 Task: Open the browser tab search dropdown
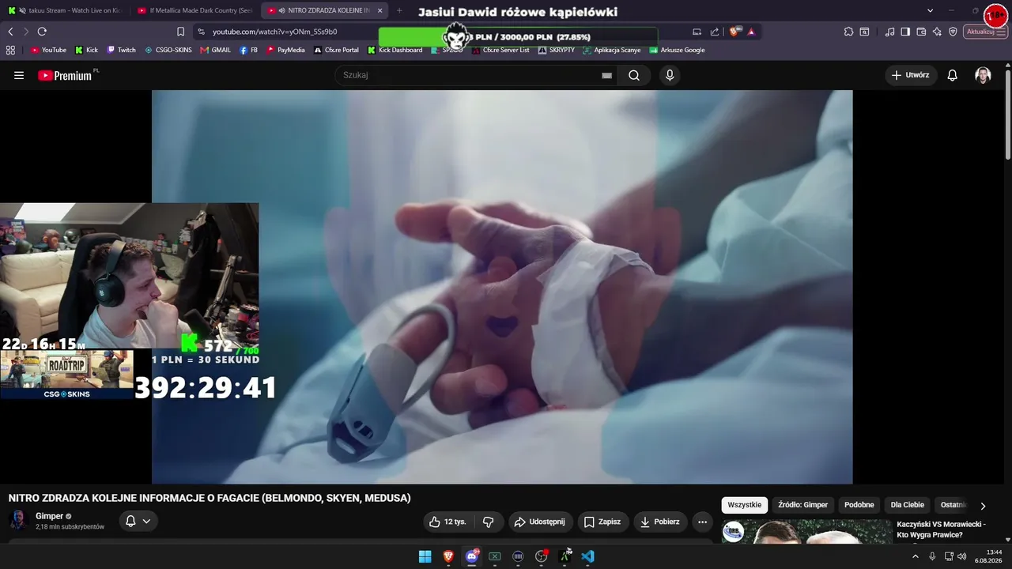click(x=930, y=10)
